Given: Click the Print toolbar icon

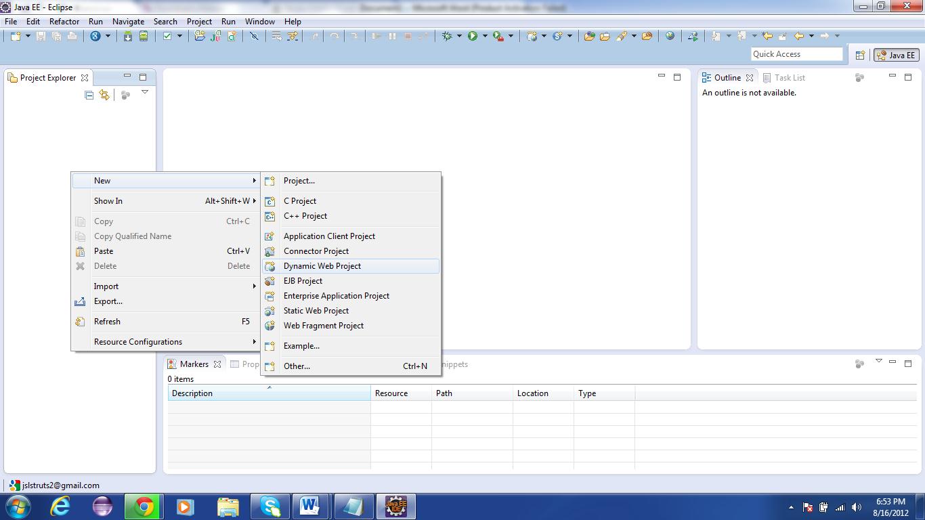Looking at the screenshot, I should (x=72, y=37).
